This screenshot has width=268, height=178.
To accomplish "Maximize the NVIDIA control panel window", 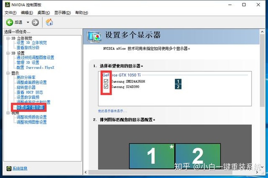I will pos(244,5).
